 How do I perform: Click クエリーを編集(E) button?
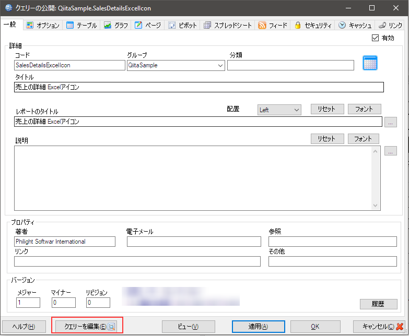point(87,327)
